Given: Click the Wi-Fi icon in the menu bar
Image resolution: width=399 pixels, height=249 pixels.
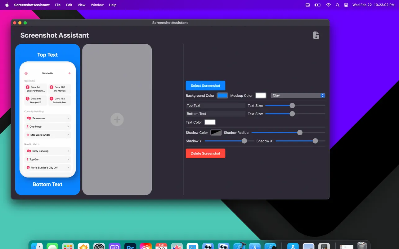Looking at the screenshot, I should (328, 5).
